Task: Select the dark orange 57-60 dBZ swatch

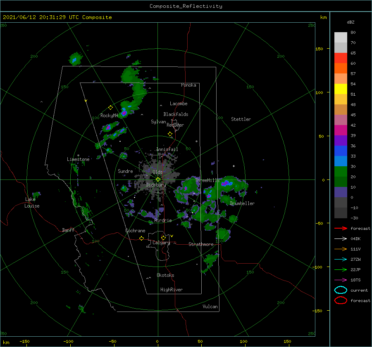Action: (x=341, y=68)
